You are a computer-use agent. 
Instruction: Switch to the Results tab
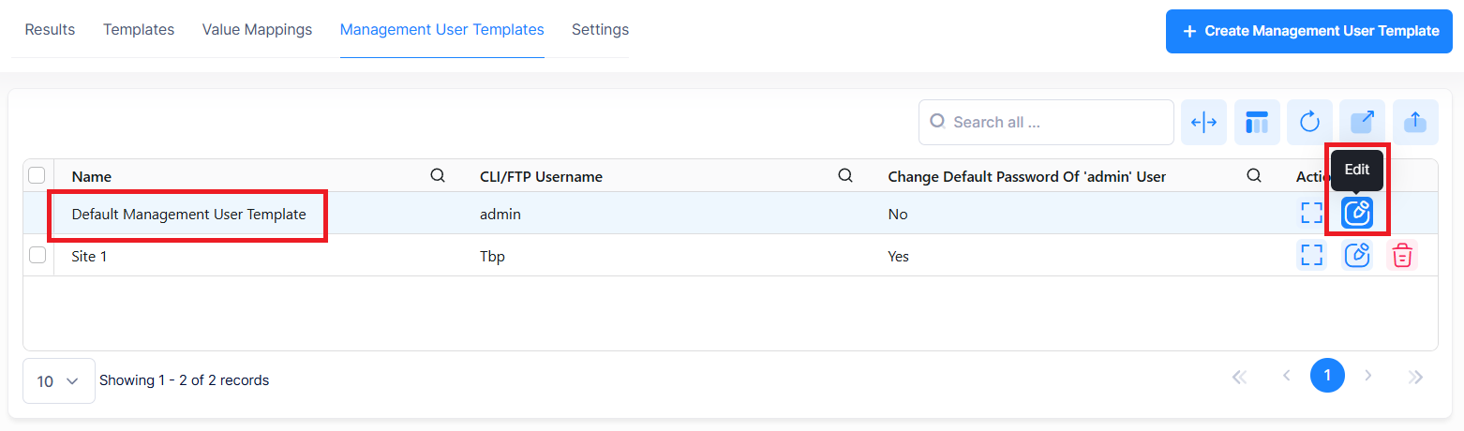click(50, 30)
